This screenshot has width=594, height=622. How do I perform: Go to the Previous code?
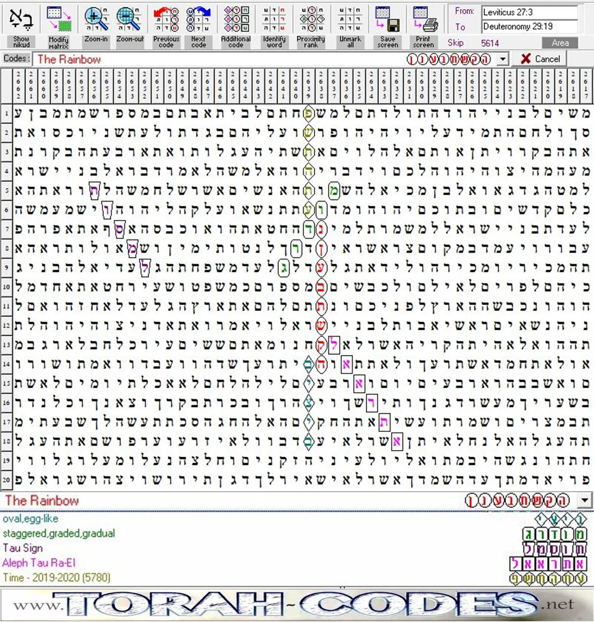pyautogui.click(x=166, y=26)
